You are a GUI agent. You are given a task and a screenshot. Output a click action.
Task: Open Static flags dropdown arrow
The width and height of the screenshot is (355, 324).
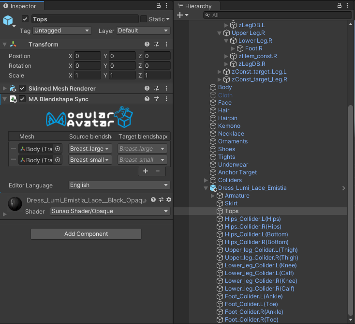(168, 19)
